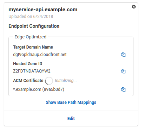Select the dgt9opldriaup.cloudfront.net text
This screenshot has width=144, height=131.
click(x=40, y=55)
